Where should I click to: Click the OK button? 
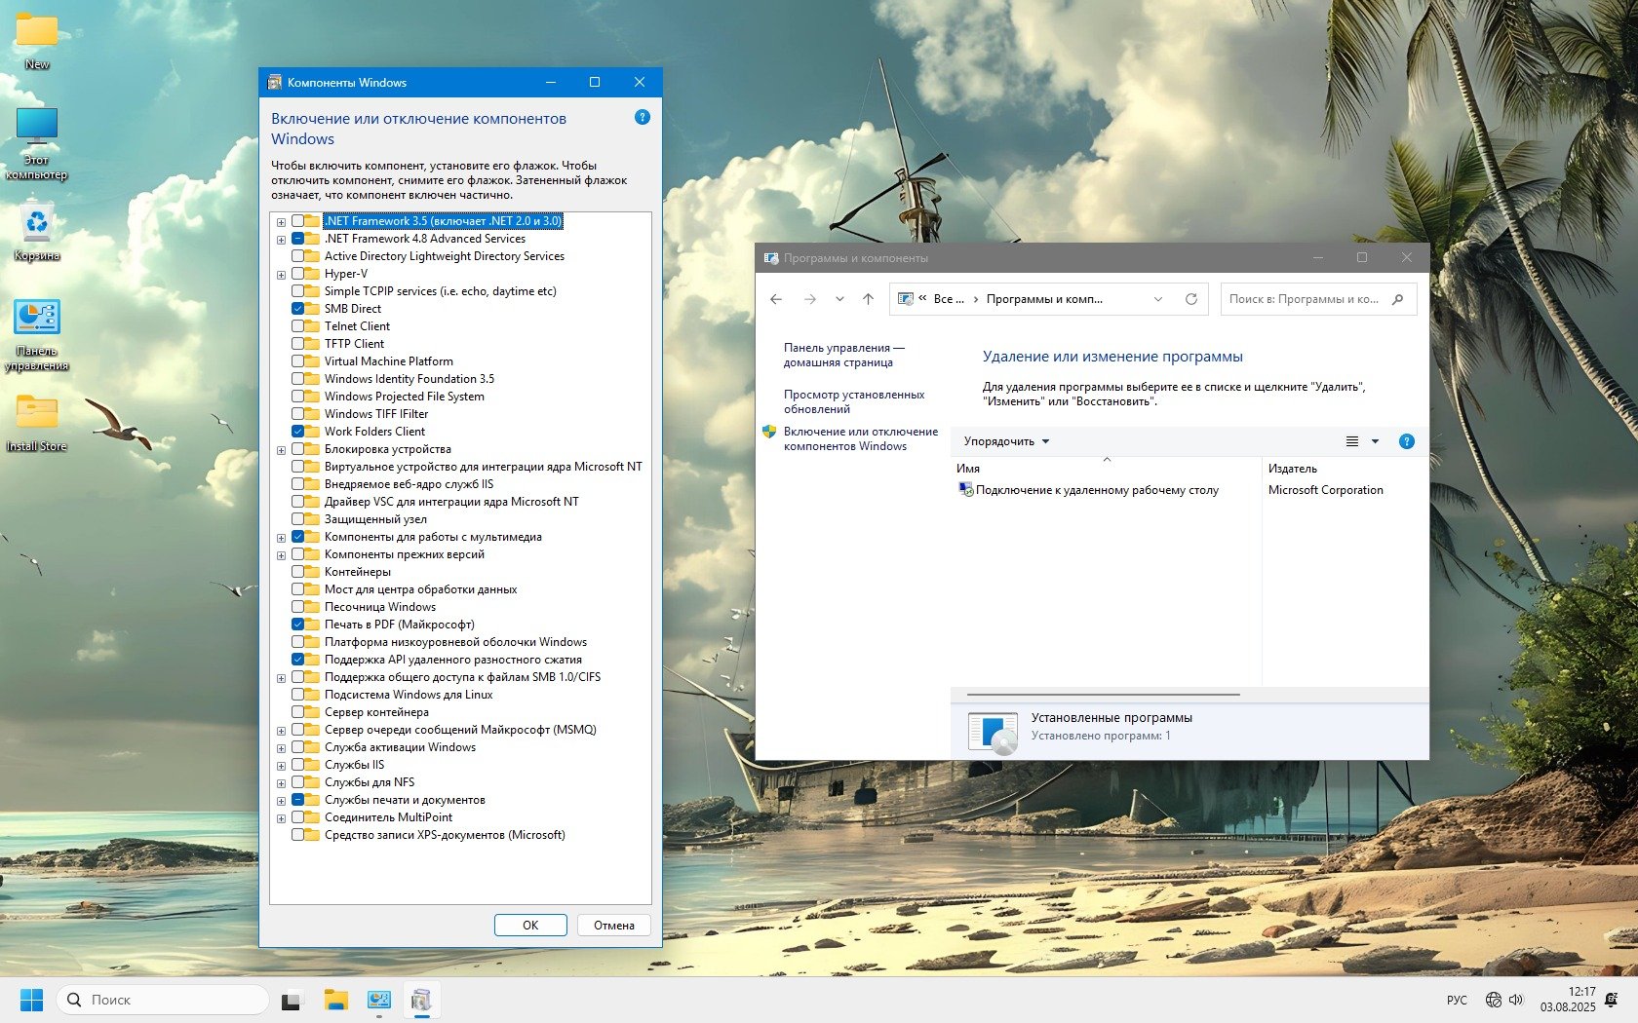(530, 926)
